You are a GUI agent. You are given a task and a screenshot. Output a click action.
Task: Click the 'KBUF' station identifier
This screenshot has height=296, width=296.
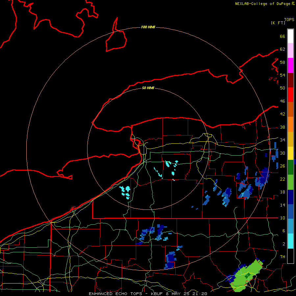coord(158,294)
